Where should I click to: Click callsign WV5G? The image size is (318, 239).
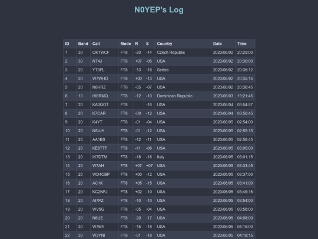98,209
